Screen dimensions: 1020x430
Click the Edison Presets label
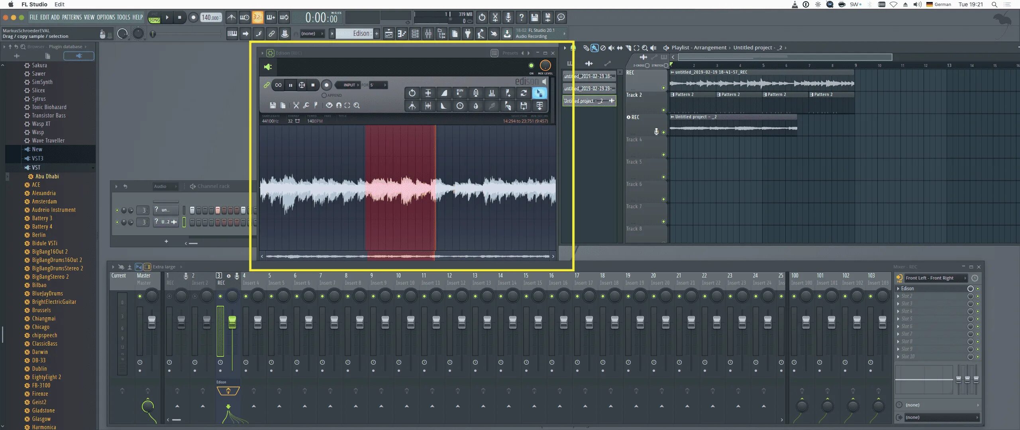click(x=510, y=53)
